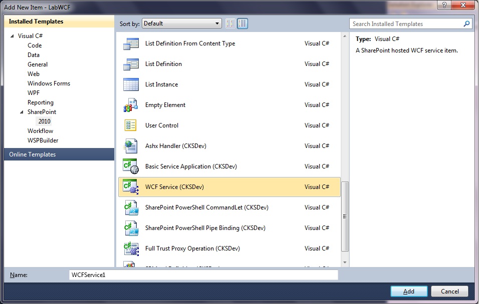Select the List Instance template icon
The width and height of the screenshot is (480, 304).
click(x=131, y=84)
